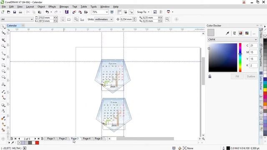
Task: Click the Calendar document tab
Action: coord(12,25)
